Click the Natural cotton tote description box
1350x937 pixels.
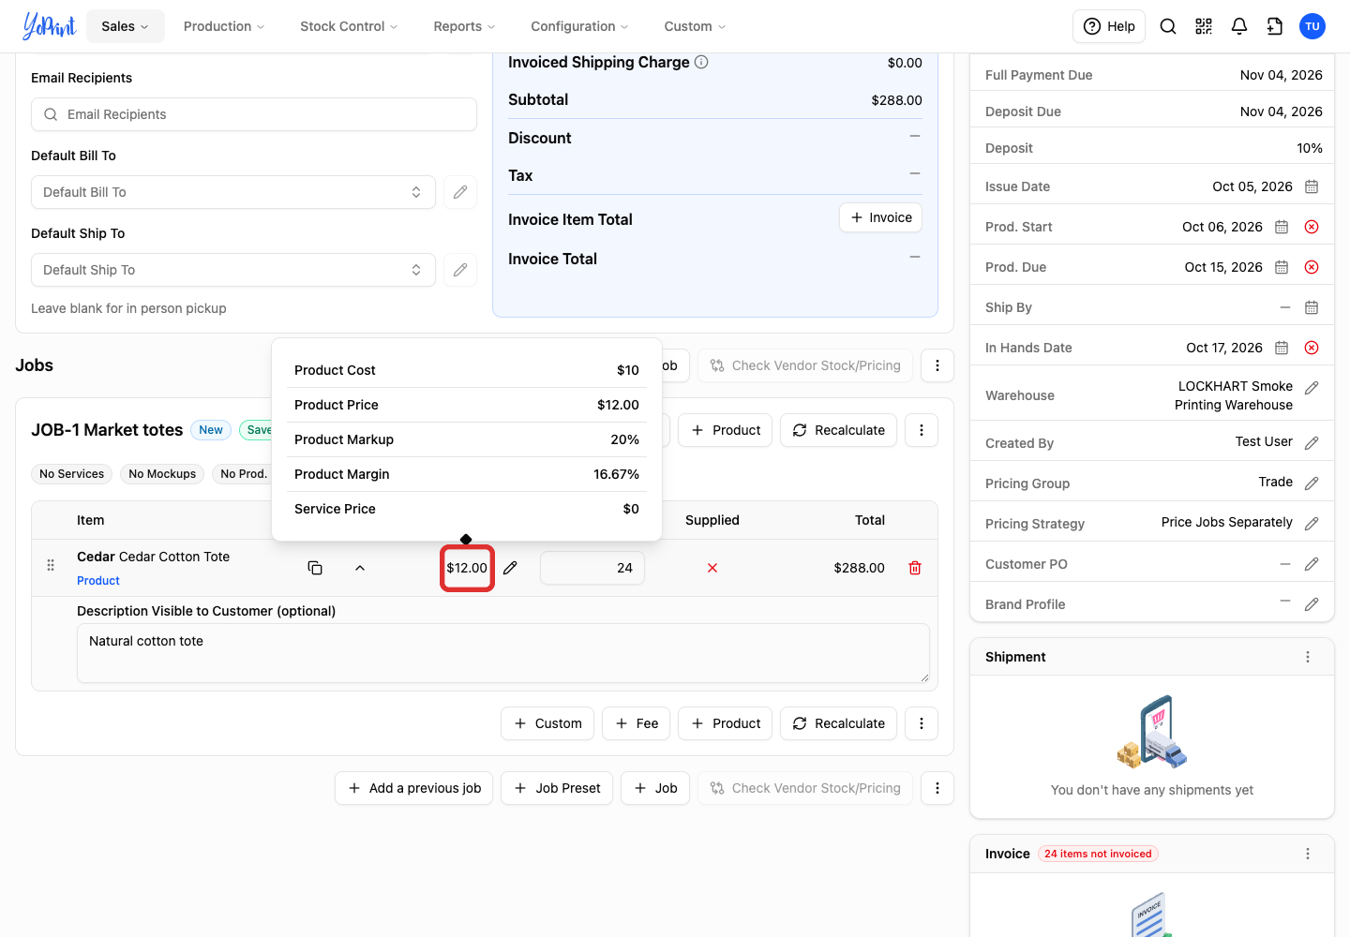tap(503, 653)
